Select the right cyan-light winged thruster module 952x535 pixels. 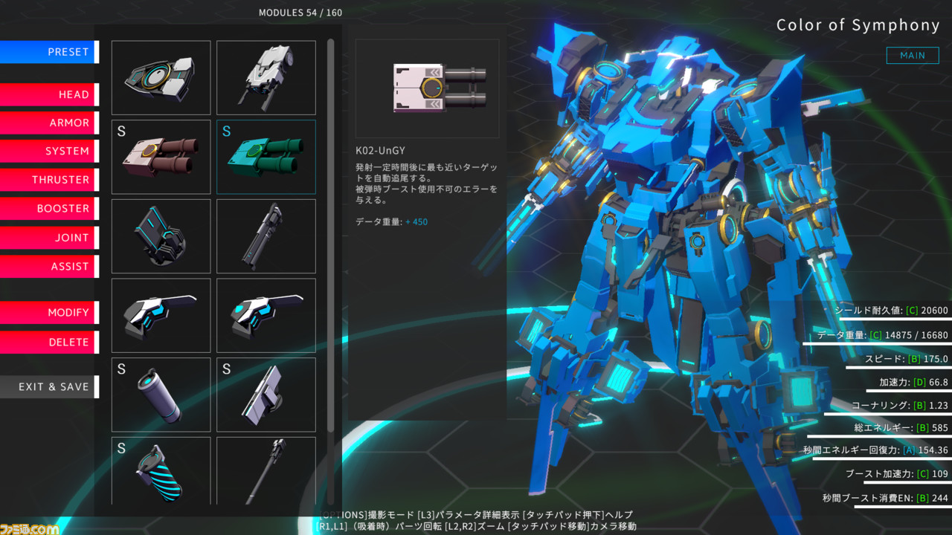[x=266, y=315]
